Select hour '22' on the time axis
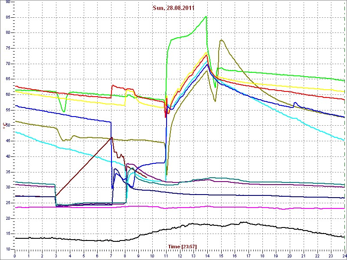The height and width of the screenshot is (260, 347). [317, 256]
